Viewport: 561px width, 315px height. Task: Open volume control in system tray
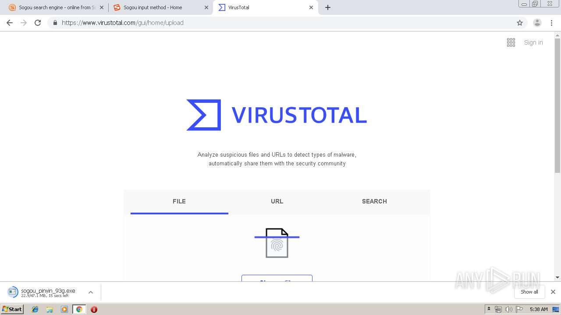pos(508,309)
